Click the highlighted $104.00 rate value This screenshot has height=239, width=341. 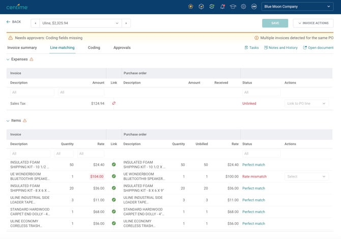coord(97,176)
